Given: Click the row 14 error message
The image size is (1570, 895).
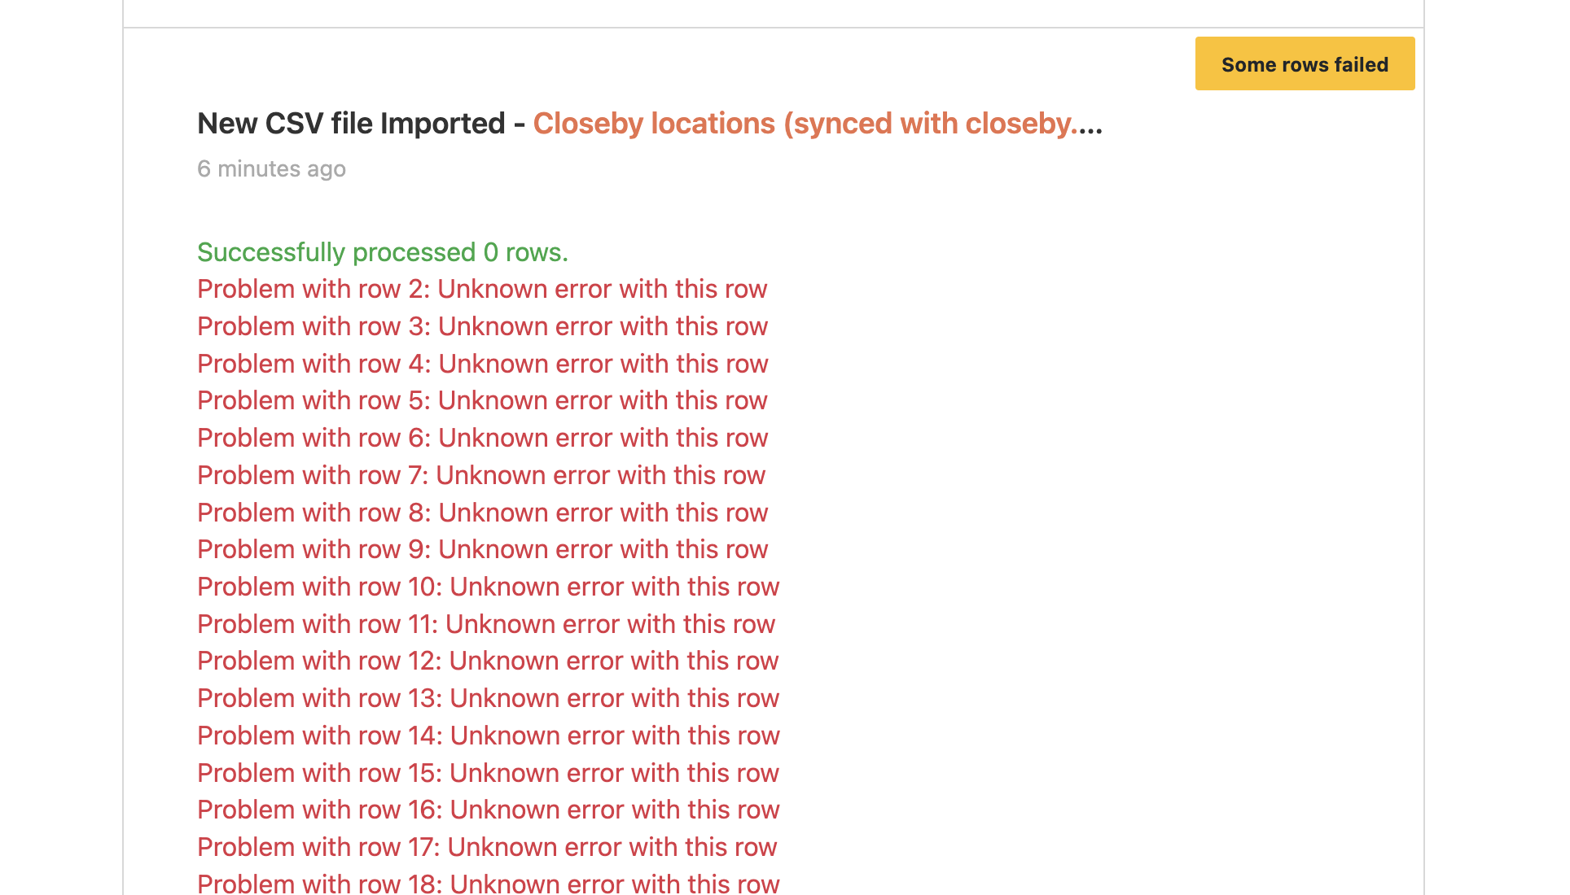Looking at the screenshot, I should click(x=488, y=736).
